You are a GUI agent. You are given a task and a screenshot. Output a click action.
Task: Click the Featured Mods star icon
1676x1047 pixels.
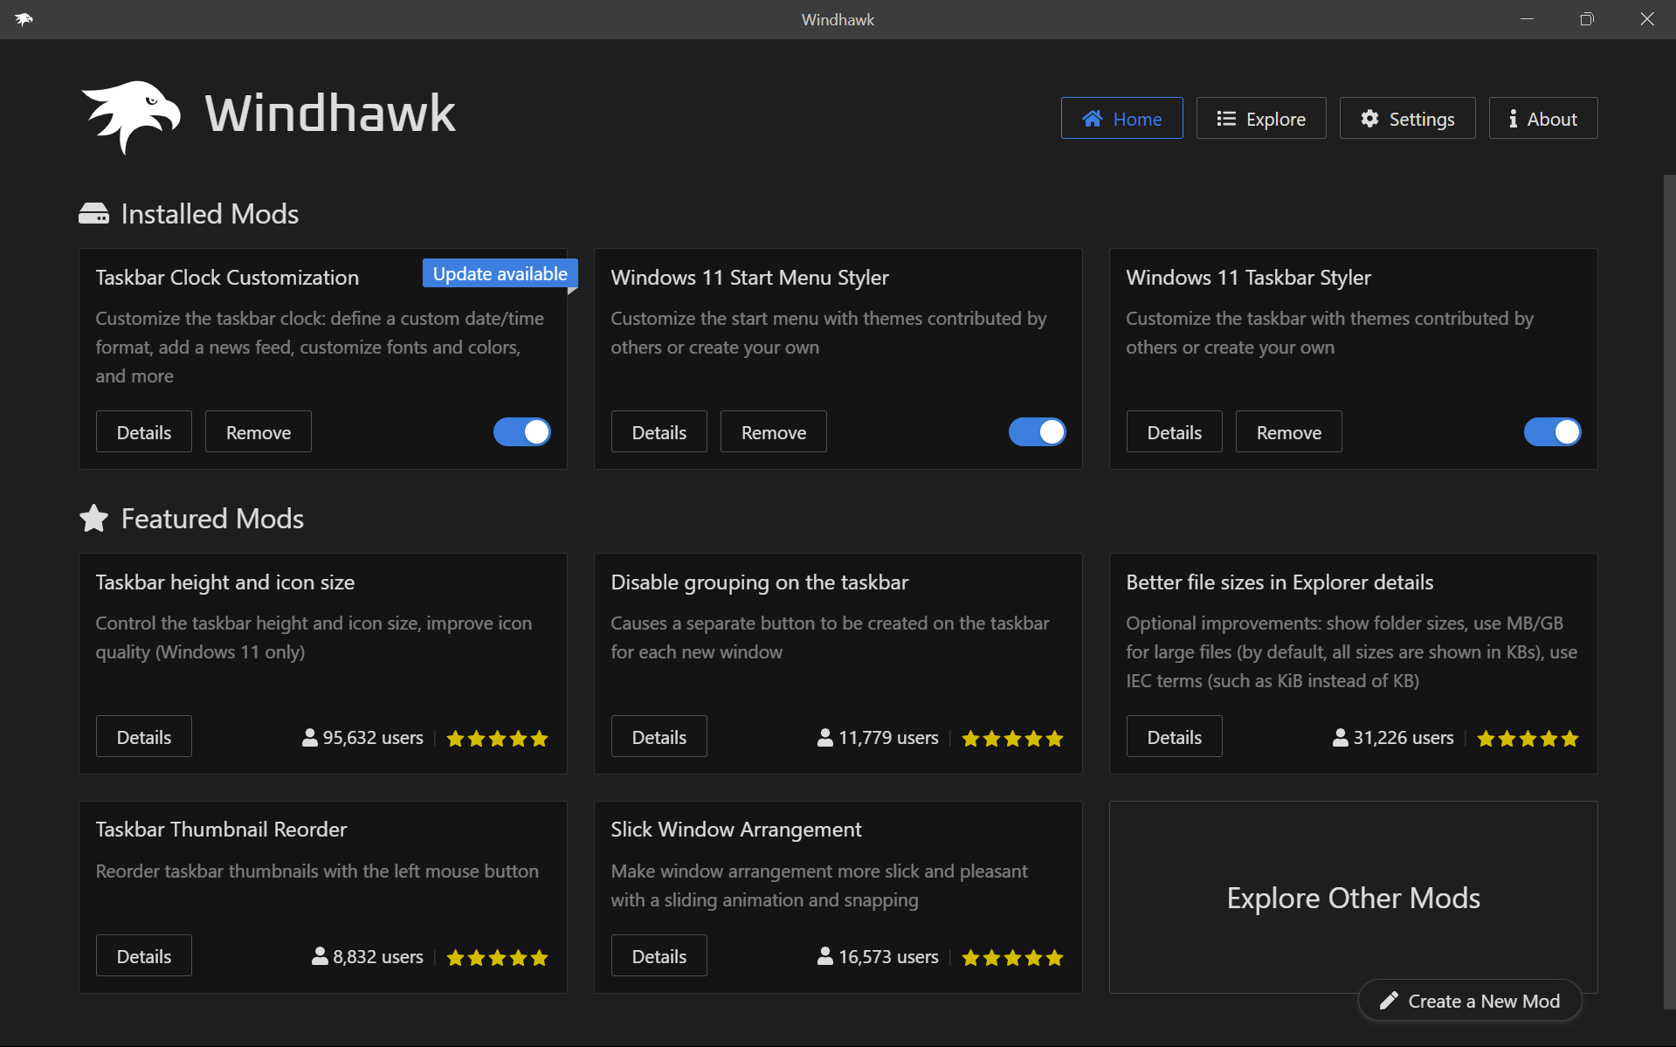pos(93,519)
